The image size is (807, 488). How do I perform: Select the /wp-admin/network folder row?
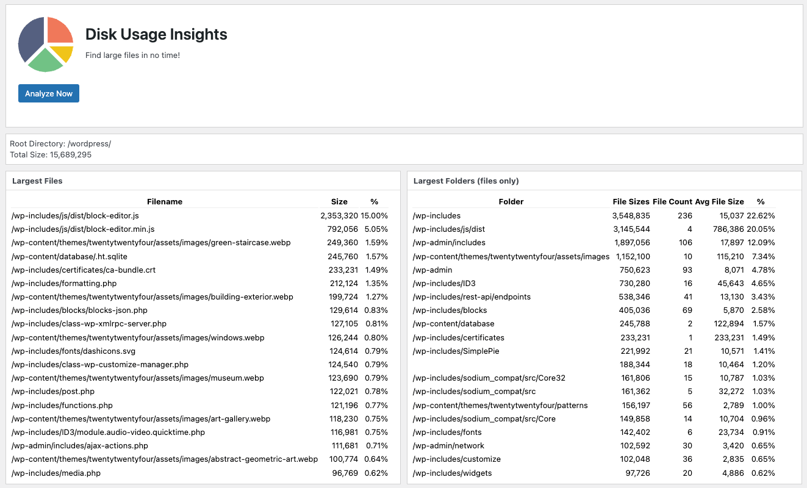click(594, 445)
